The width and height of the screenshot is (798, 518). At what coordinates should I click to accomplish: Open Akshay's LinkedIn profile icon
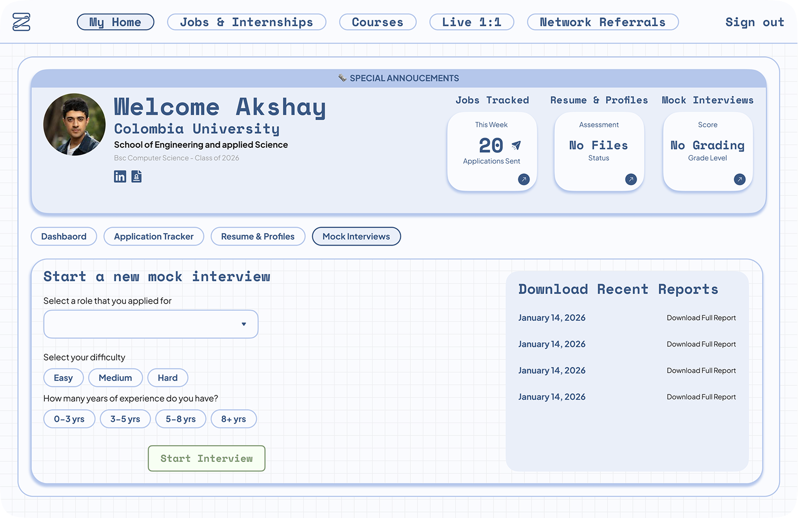(x=120, y=176)
